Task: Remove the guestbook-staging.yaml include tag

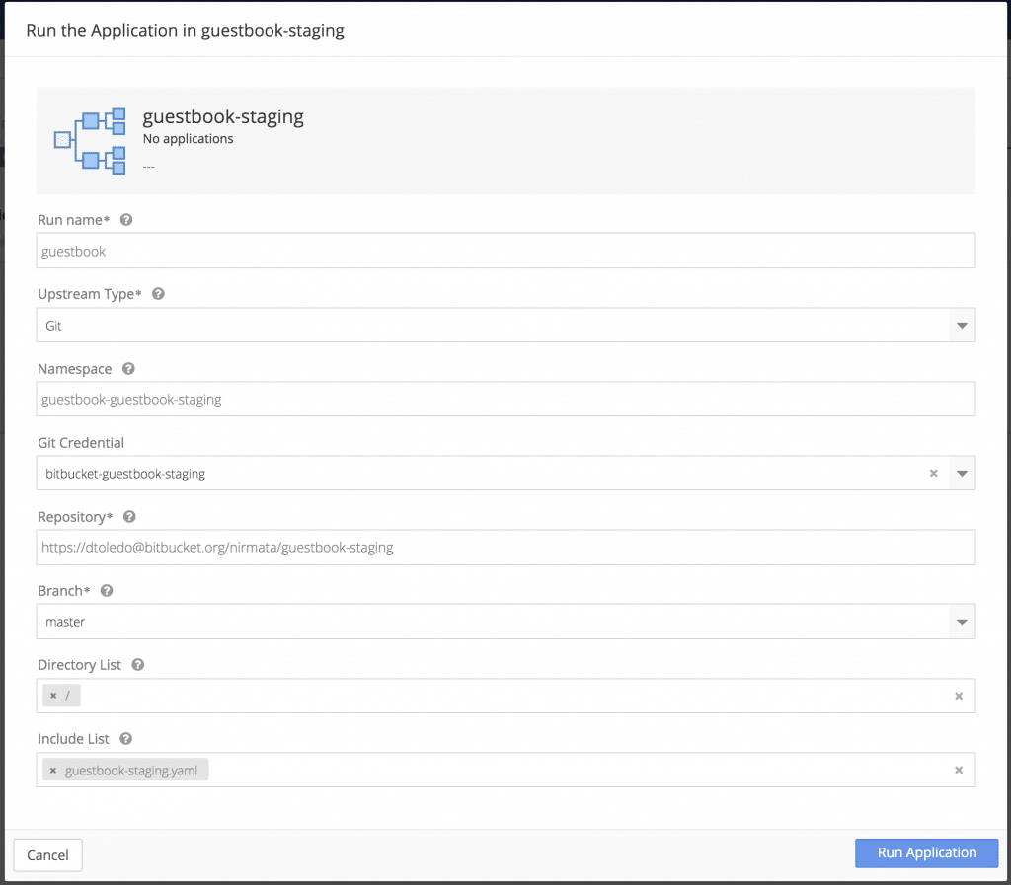Action: click(x=53, y=771)
